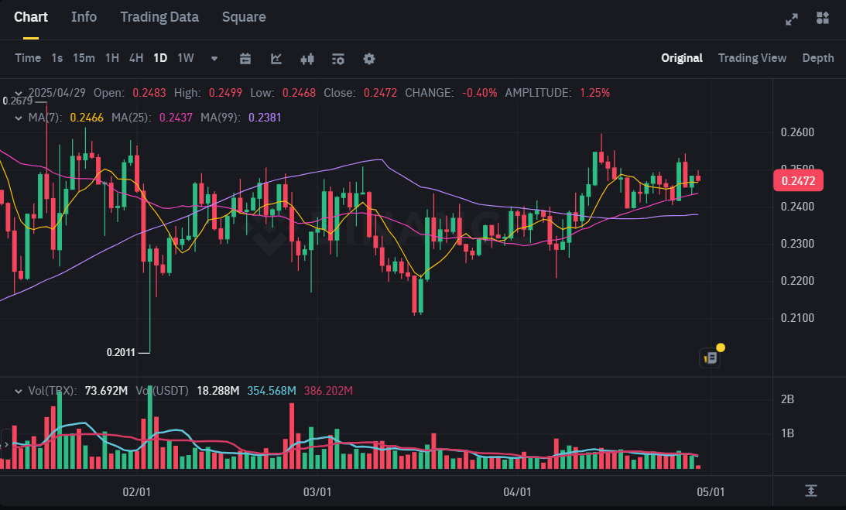Screen dimensions: 846x510
Task: Open chart settings gear icon
Action: 369,58
